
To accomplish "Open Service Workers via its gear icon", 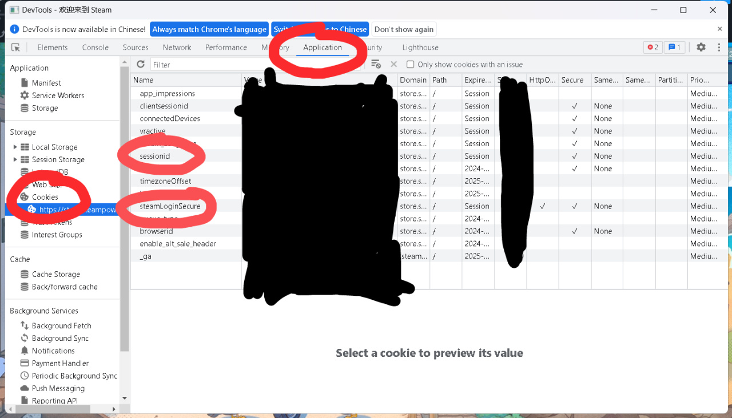I will (25, 95).
